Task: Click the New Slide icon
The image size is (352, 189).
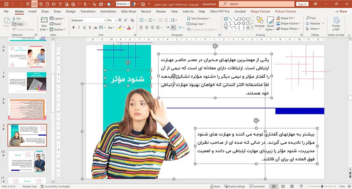Action: tap(44, 21)
